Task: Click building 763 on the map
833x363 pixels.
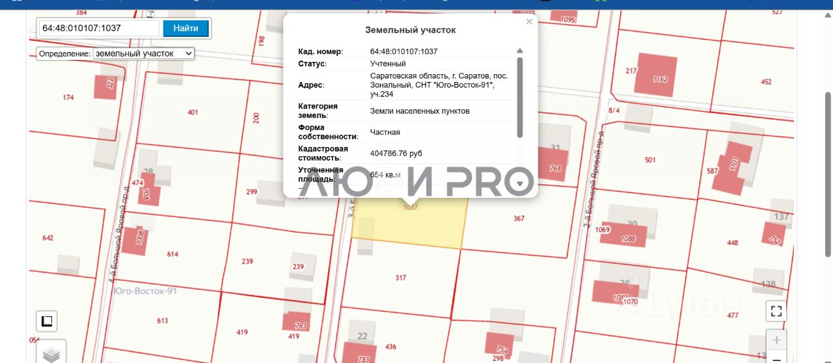Action: tap(297, 321)
